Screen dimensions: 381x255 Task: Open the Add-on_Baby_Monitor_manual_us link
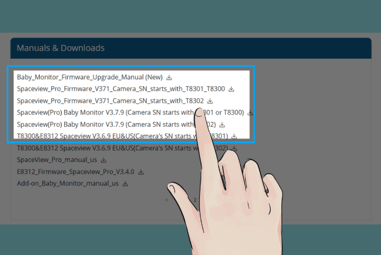coord(68,184)
